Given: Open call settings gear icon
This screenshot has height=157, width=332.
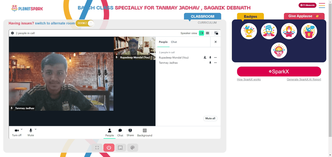Looking at the screenshot, I should (13, 33).
